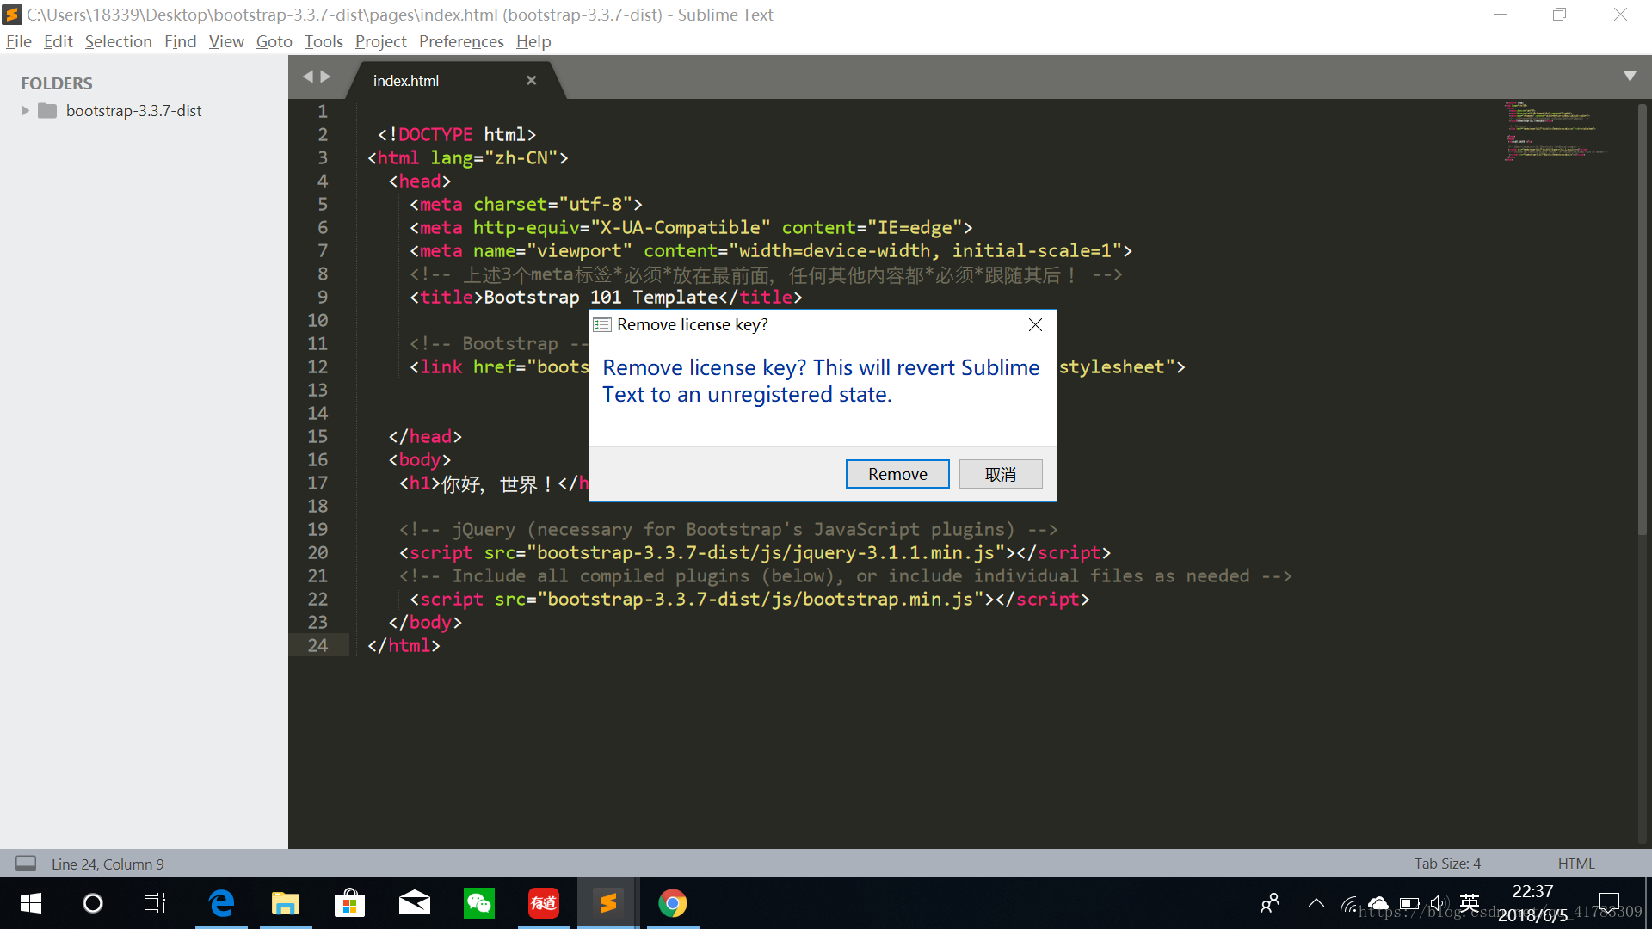The width and height of the screenshot is (1652, 929).
Task: Open Cortana search circle
Action: (x=92, y=903)
